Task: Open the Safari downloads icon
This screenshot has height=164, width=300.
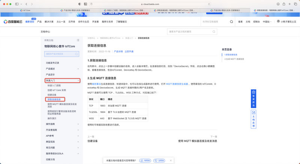Action: [x=278, y=4]
